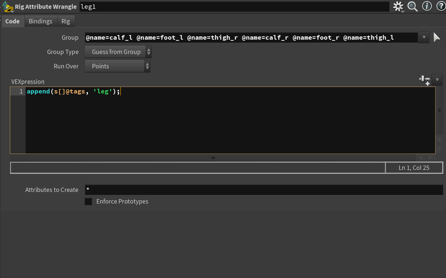Click the vertical scrollbar handle of the code editor
446x278 pixels.
[439, 110]
